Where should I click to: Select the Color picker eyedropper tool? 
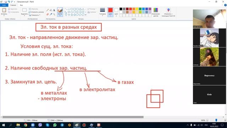tap(51, 14)
